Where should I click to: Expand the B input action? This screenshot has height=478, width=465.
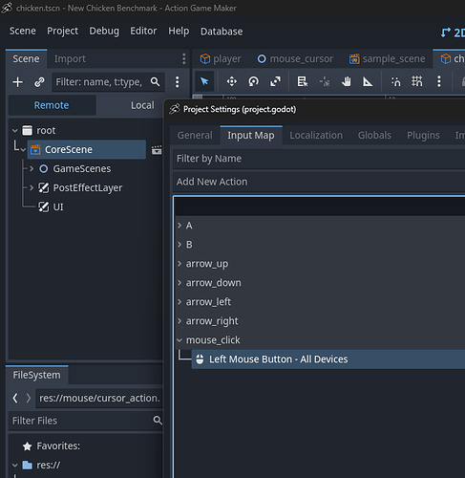coord(180,245)
